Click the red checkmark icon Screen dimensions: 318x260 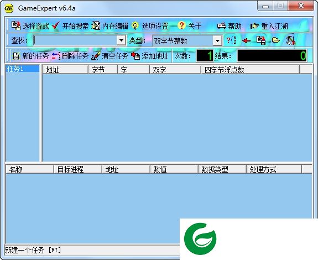point(55,25)
